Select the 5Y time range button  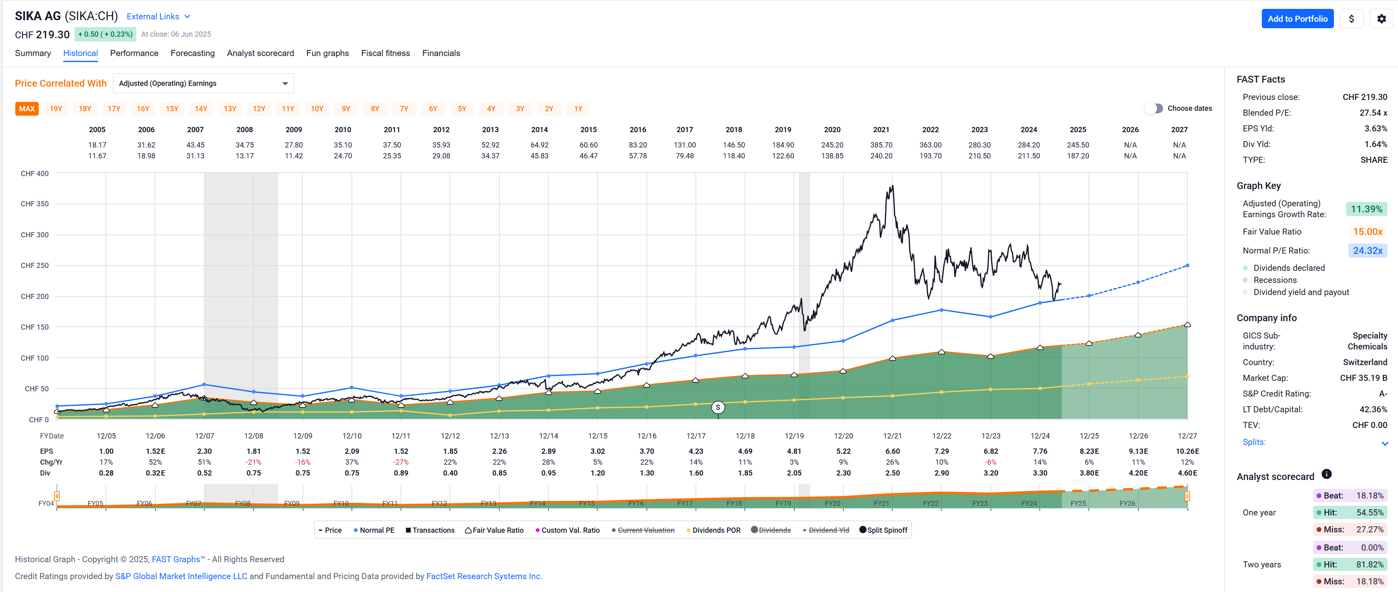pyautogui.click(x=462, y=108)
